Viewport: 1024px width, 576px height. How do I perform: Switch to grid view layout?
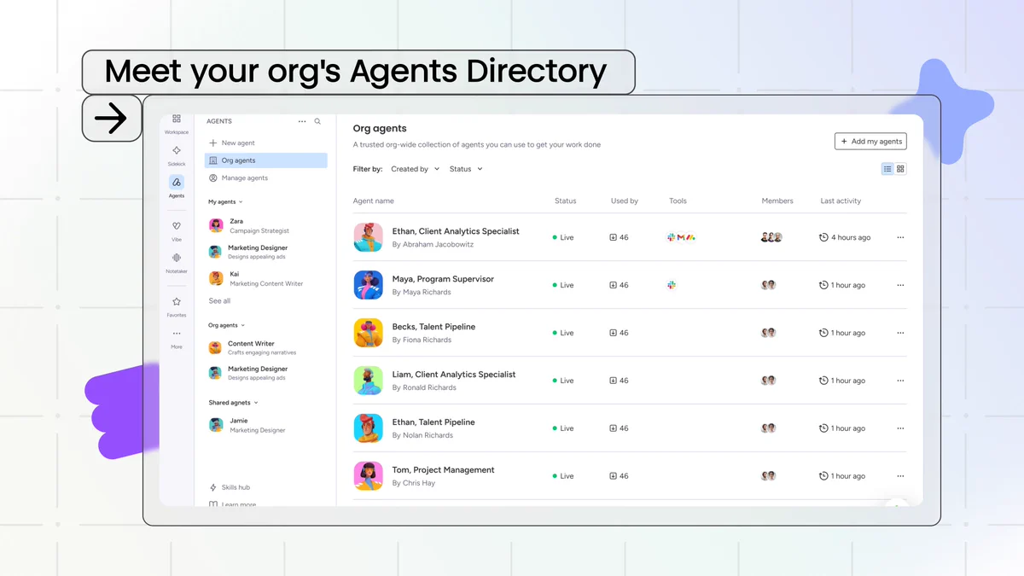tap(900, 169)
